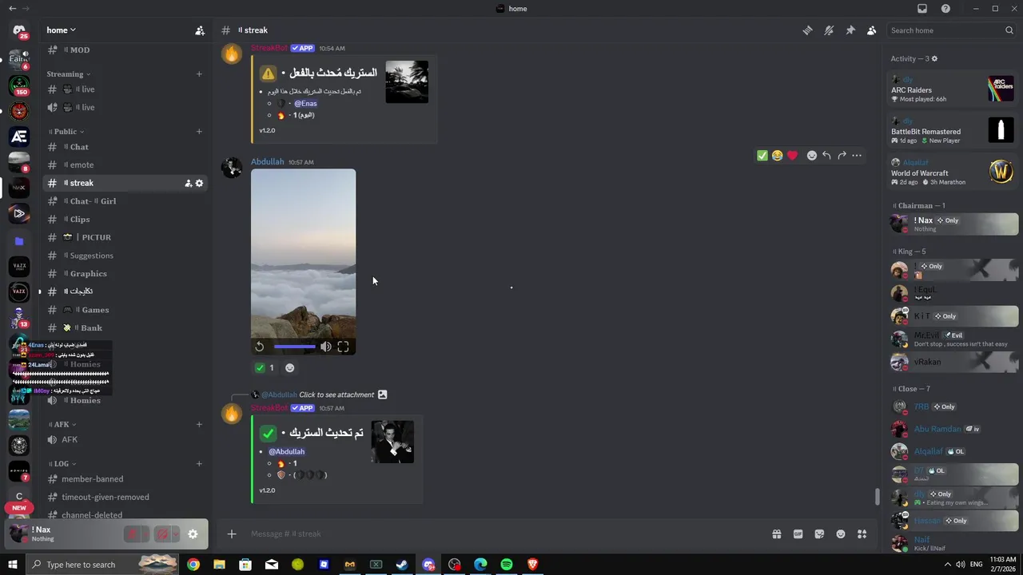Add reaction smiley below video
The image size is (1023, 575).
tap(290, 368)
